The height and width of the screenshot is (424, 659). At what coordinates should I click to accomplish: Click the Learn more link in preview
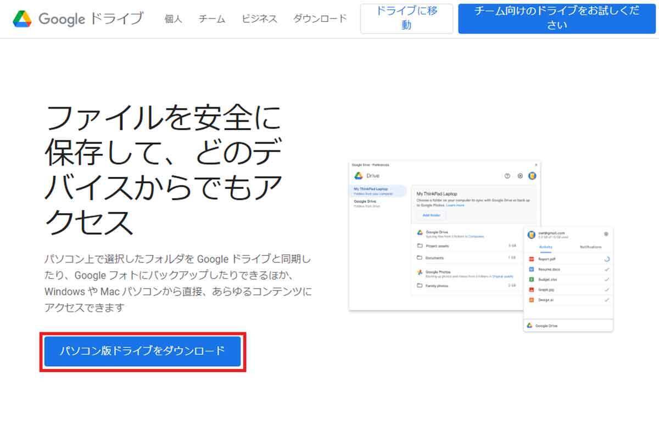[x=455, y=205]
